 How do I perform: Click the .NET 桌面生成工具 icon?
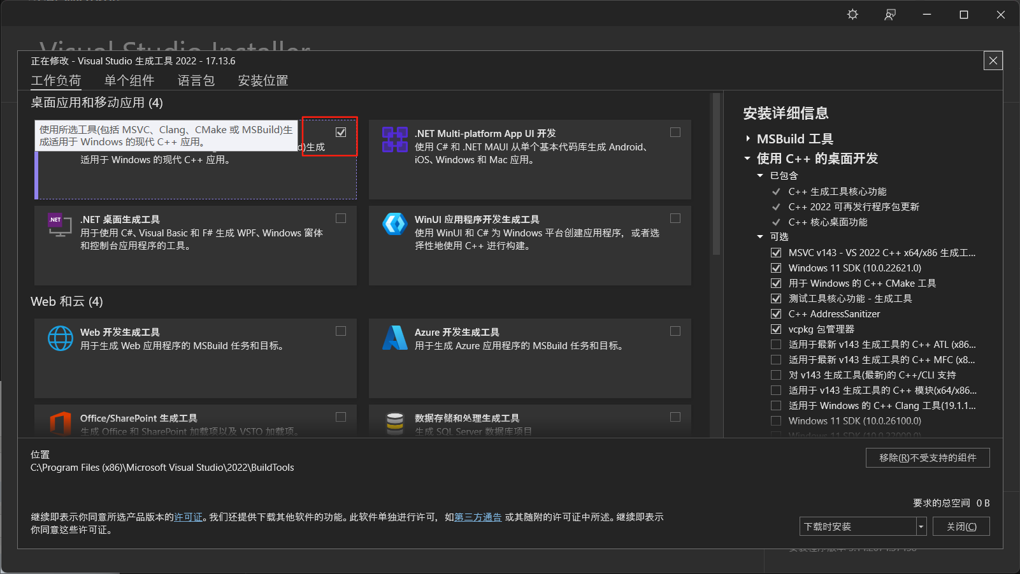tap(60, 226)
